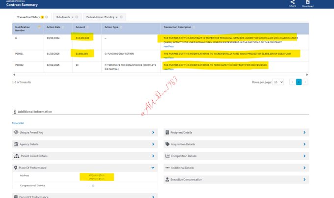Click the Share icon
Screen dimensions: 334x198
293,2
